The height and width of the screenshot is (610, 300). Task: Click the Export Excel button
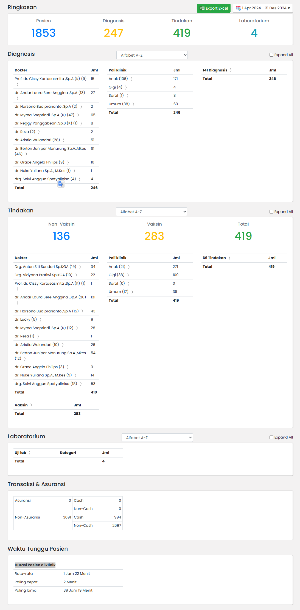pyautogui.click(x=214, y=8)
